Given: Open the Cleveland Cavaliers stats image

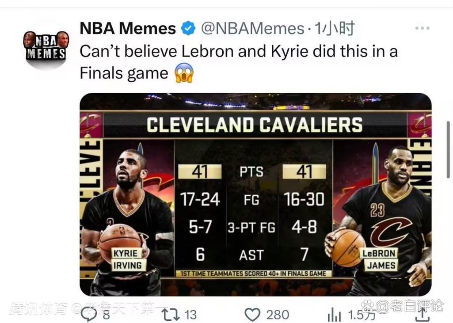Looking at the screenshot, I should pyautogui.click(x=255, y=194).
